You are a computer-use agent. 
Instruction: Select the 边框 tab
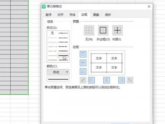(84, 14)
